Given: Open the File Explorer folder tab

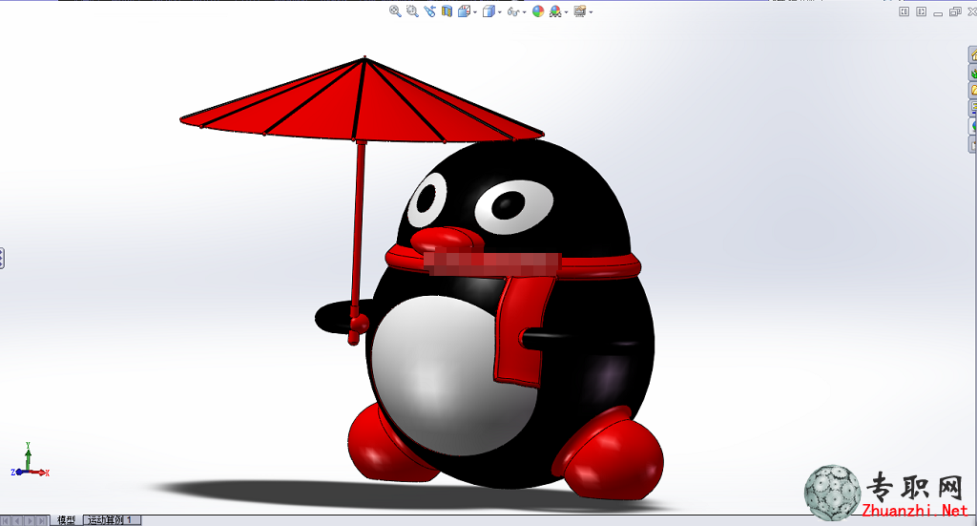Looking at the screenshot, I should click(972, 91).
